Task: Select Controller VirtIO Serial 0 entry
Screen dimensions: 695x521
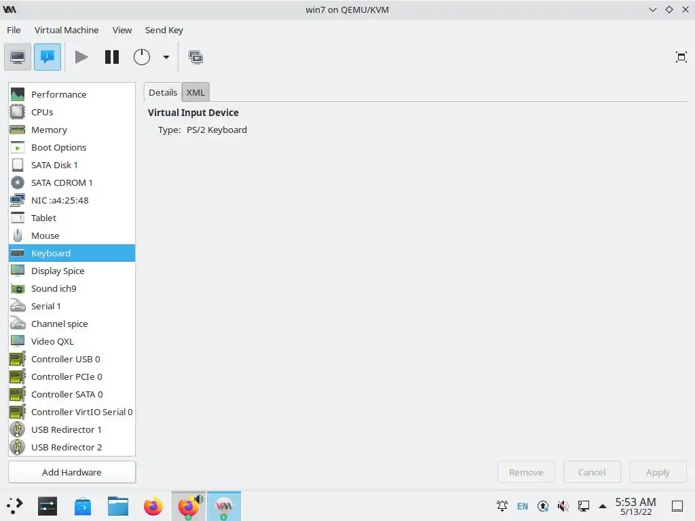Action: point(72,412)
